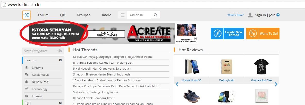
Task: Open '5 Hal Nyebelin' thread
Action: 102,69
